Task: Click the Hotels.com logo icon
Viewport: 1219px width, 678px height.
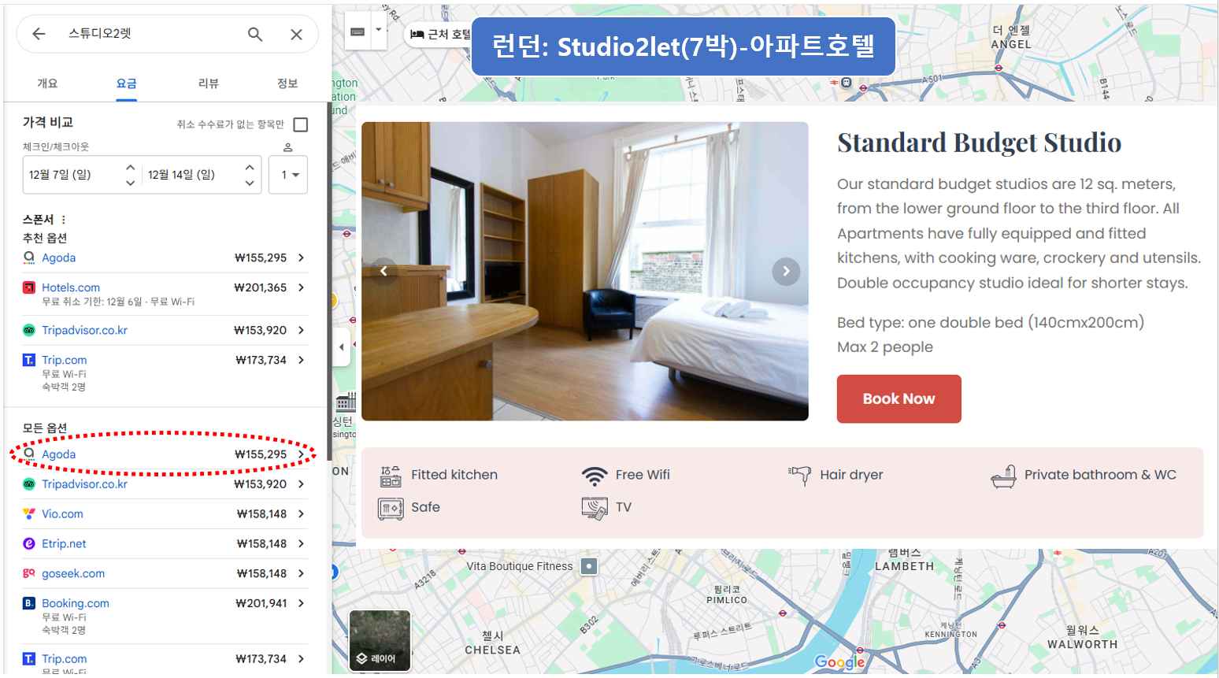Action: 29,287
